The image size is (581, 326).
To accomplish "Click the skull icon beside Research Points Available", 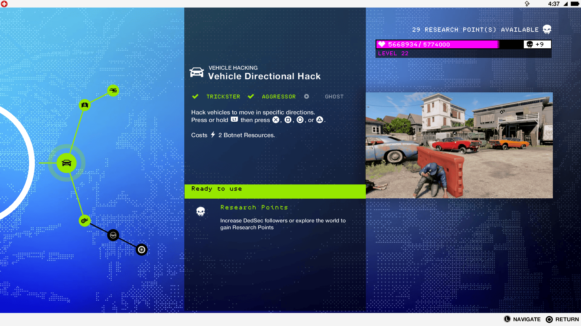I will (x=547, y=30).
